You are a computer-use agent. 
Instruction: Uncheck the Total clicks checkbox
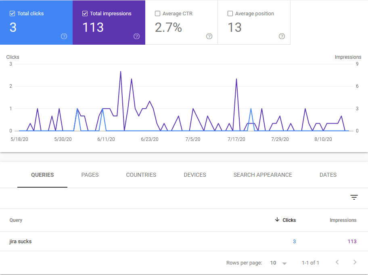coord(12,14)
